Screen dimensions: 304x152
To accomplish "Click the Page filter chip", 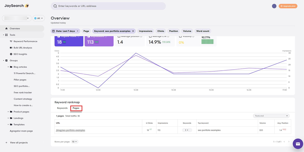I will tap(86, 31).
